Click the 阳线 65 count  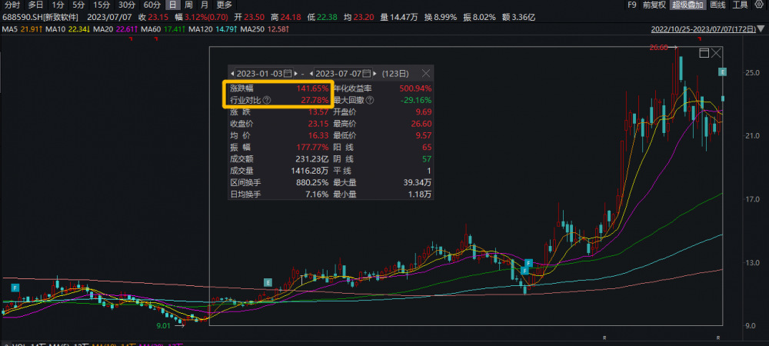coord(427,147)
